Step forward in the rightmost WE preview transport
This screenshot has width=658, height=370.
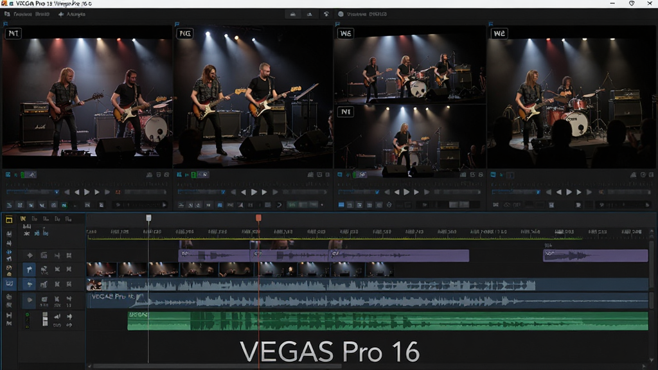[x=579, y=192]
